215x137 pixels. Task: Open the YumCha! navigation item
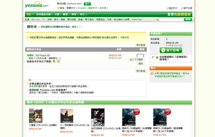coord(137,20)
